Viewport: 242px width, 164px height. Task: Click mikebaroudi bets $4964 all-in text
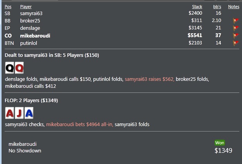click(80, 125)
